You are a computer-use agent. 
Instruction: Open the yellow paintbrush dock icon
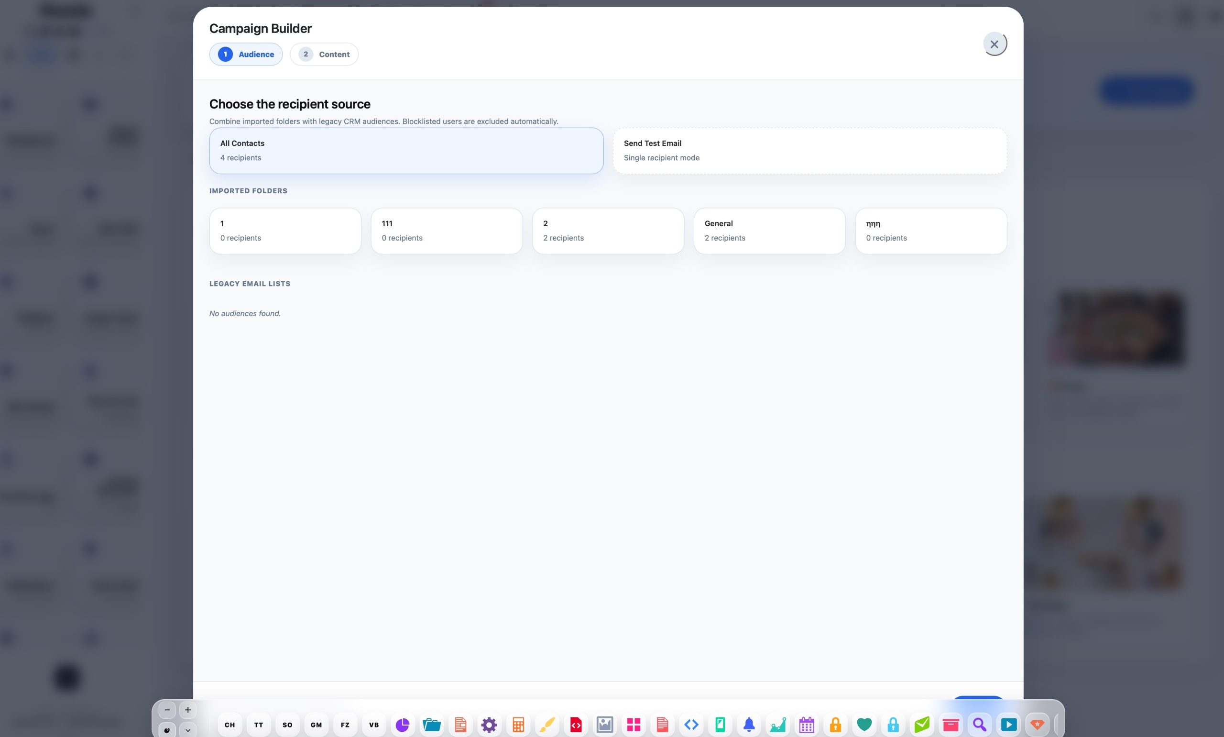[x=547, y=725]
